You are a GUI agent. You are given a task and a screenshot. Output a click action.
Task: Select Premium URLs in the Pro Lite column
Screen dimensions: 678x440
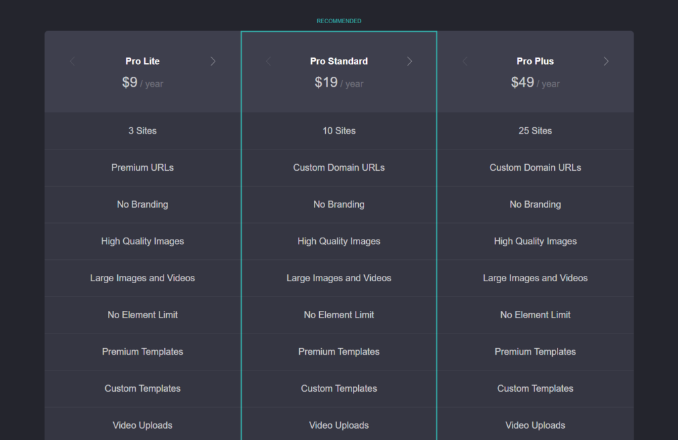coord(142,167)
